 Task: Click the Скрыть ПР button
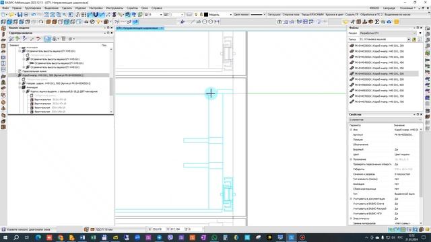click(x=352, y=15)
